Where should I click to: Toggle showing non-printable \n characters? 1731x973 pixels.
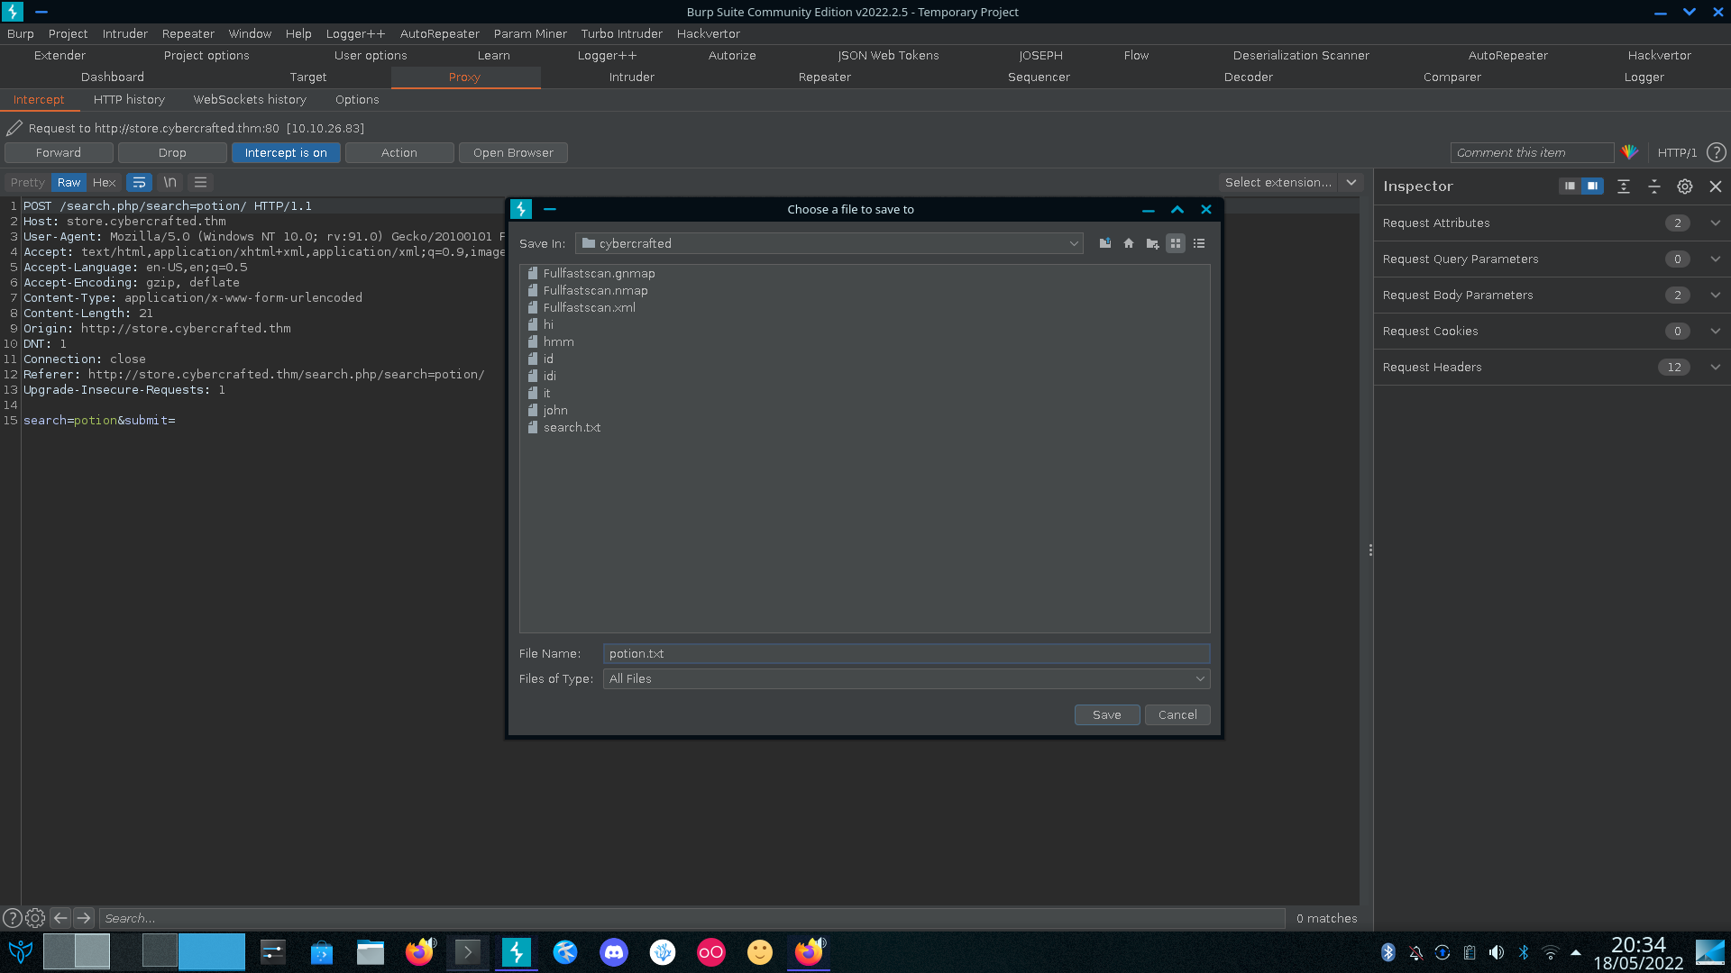pos(169,182)
